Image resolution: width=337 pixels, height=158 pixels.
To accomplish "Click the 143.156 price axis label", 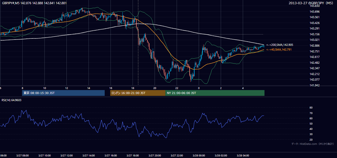I will point(314,34).
